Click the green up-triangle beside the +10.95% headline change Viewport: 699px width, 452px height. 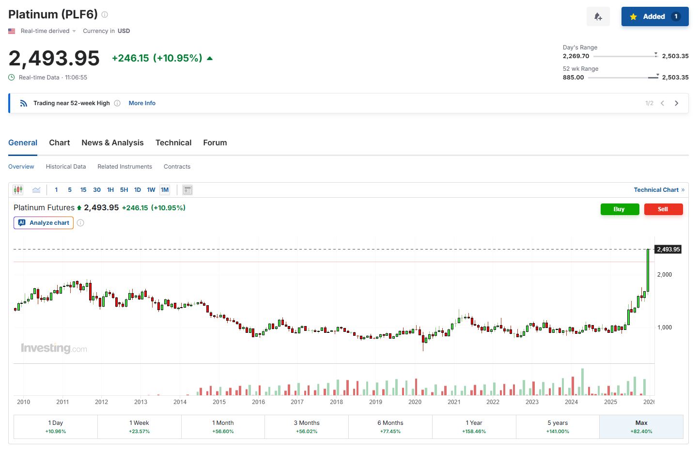coord(210,59)
